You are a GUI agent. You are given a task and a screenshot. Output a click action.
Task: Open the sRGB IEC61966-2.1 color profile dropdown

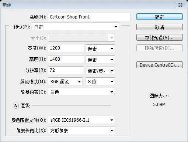click(x=81, y=120)
